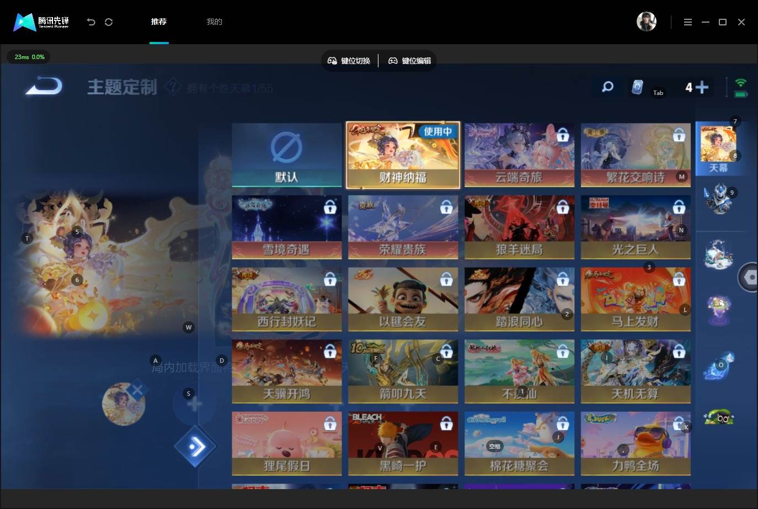The image size is (758, 509).
Task: Choose the 光之巨人 theme card
Action: [x=636, y=227]
